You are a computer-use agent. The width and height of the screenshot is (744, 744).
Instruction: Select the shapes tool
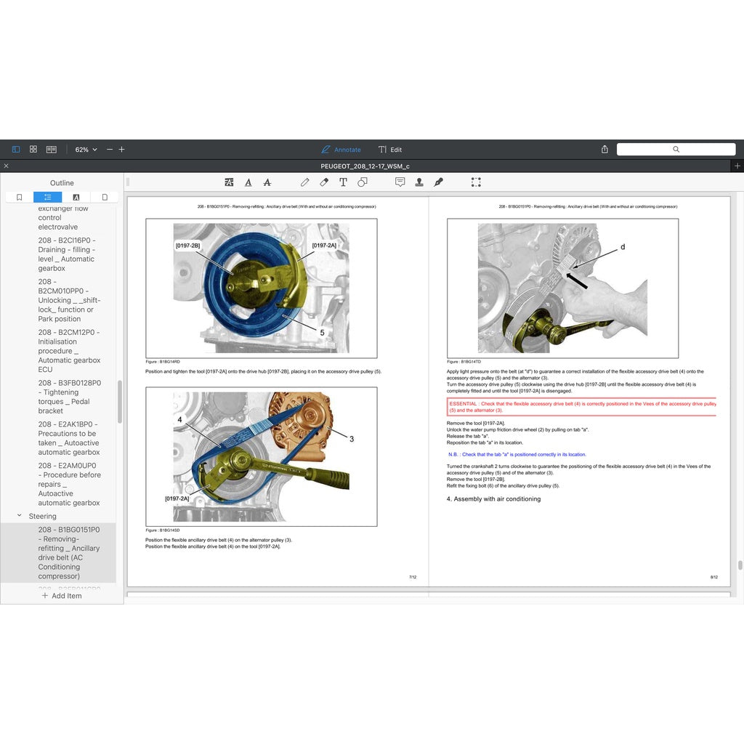pyautogui.click(x=362, y=182)
